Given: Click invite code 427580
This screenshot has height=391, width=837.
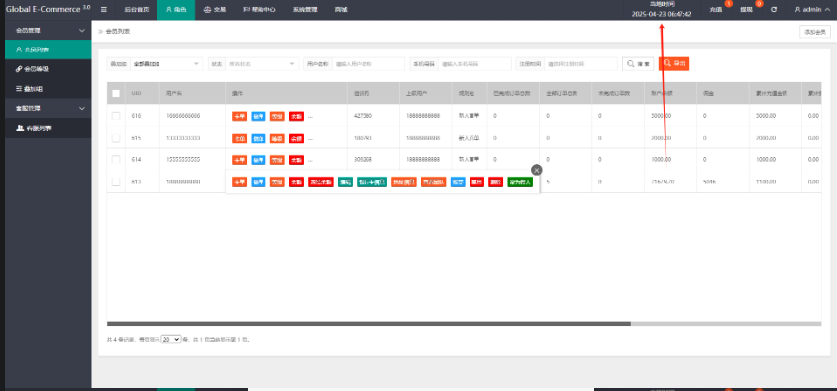Looking at the screenshot, I should pyautogui.click(x=363, y=116).
